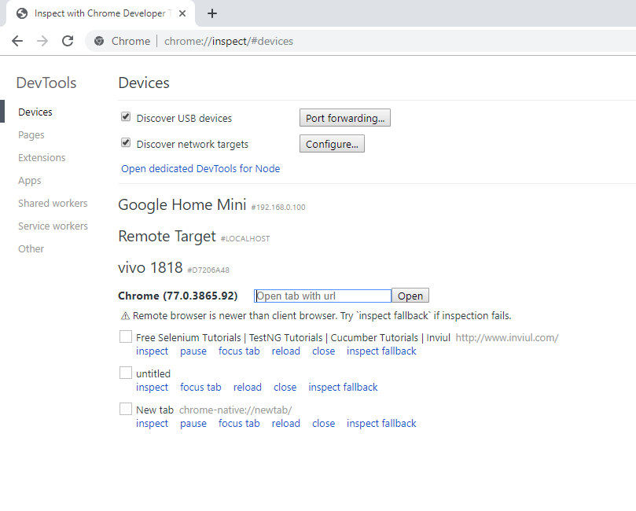Check the box for the untitled page
Viewport: 636px width, 511px height.
(x=126, y=373)
